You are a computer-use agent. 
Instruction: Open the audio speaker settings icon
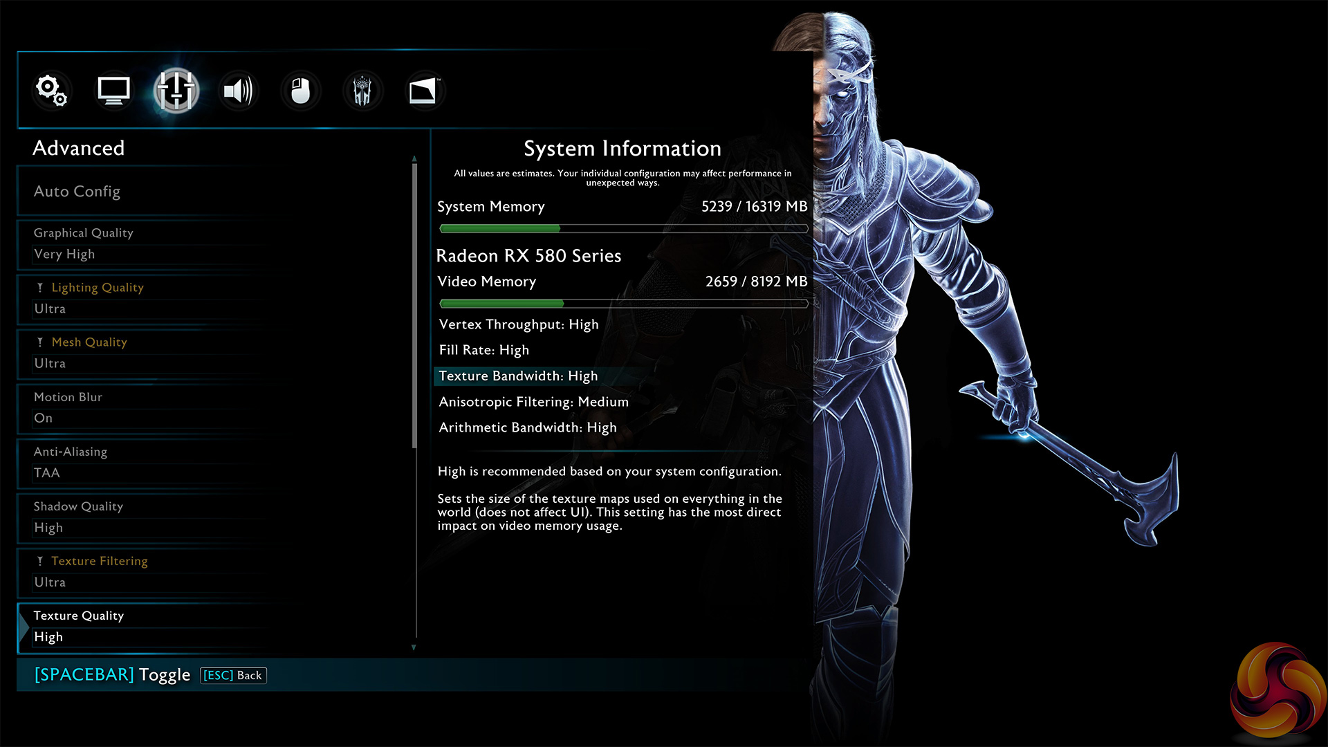pyautogui.click(x=238, y=91)
